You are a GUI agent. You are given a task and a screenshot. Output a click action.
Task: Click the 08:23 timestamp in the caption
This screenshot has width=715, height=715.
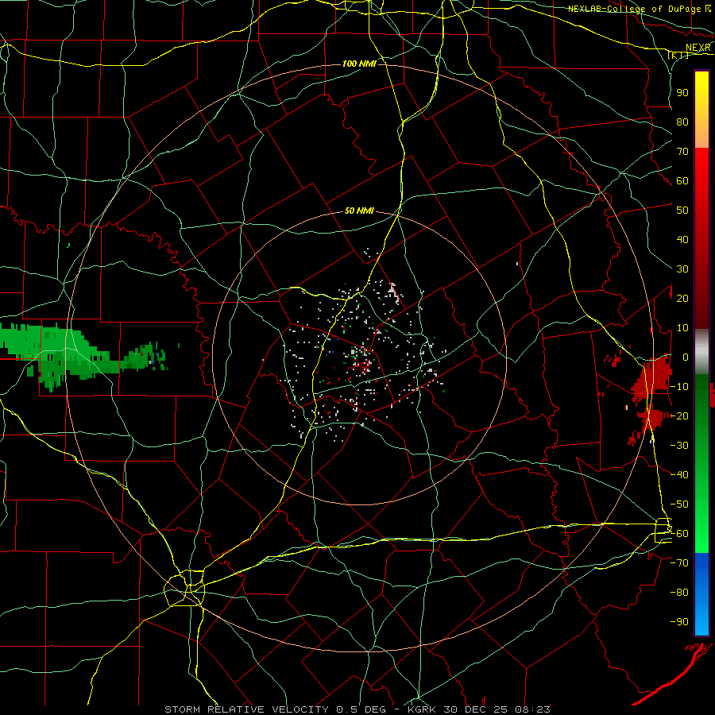coord(533,709)
